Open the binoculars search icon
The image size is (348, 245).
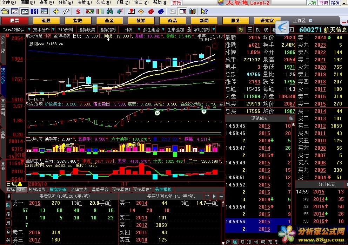(110, 11)
